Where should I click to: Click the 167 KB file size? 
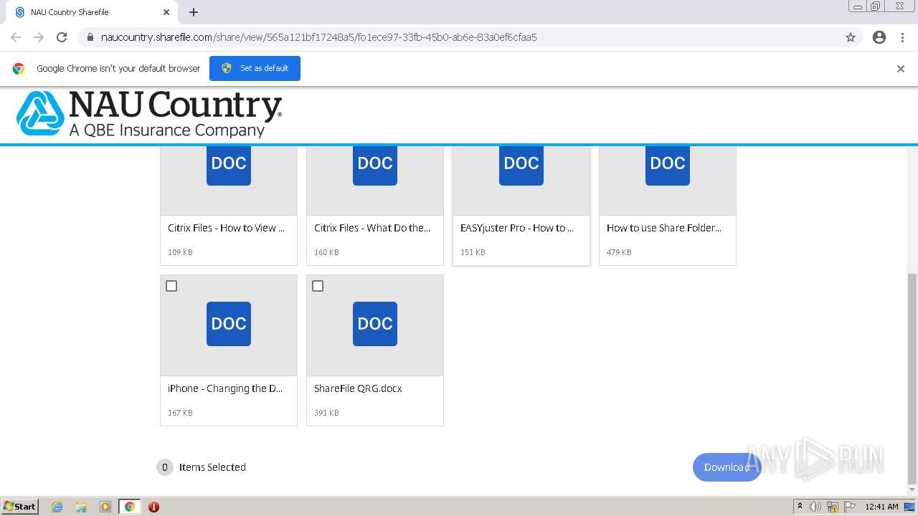[180, 413]
